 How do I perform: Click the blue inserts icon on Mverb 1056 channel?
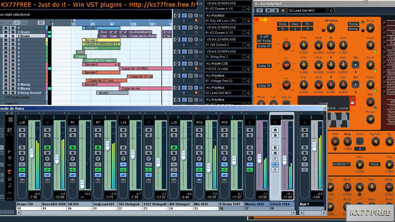point(250,164)
